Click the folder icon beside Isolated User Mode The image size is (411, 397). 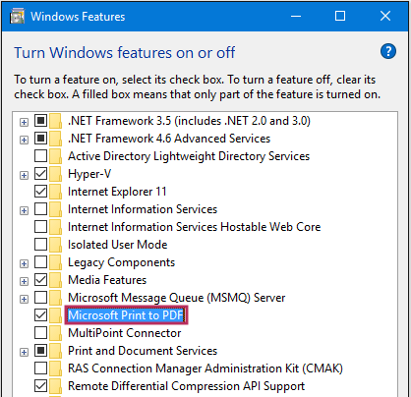[55, 245]
